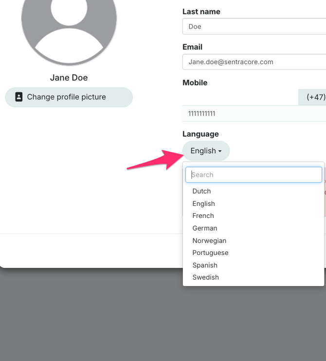Select French from the language options

[203, 216]
